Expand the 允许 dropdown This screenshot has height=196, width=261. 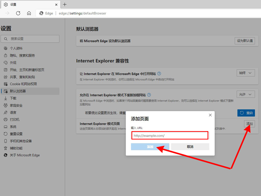pos(245,94)
